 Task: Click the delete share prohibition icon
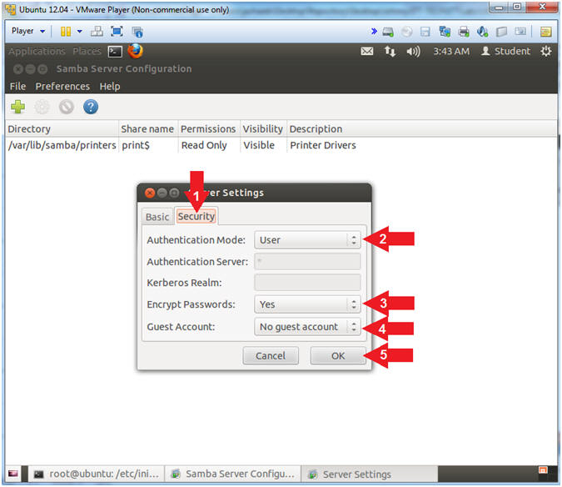pos(67,107)
